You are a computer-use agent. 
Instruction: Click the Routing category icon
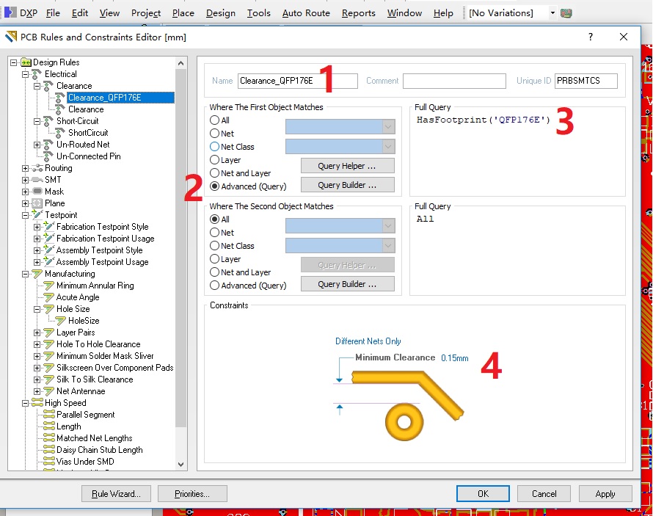[x=37, y=168]
